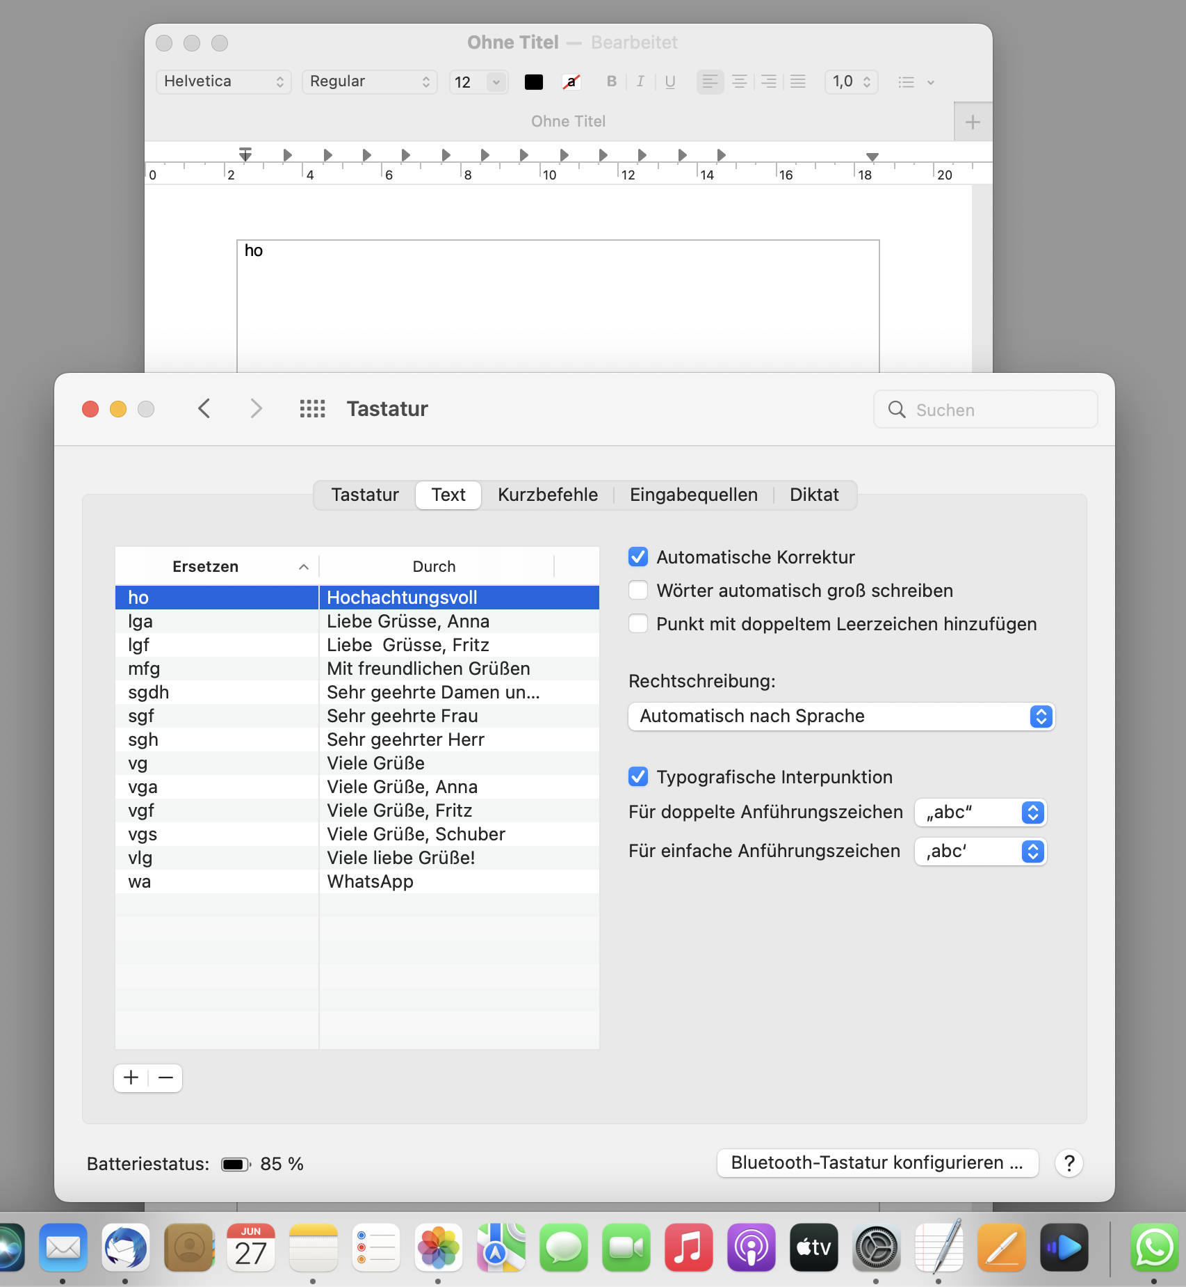Image resolution: width=1186 pixels, height=1287 pixels.
Task: Select the mfg replacement row
Action: [x=357, y=669]
